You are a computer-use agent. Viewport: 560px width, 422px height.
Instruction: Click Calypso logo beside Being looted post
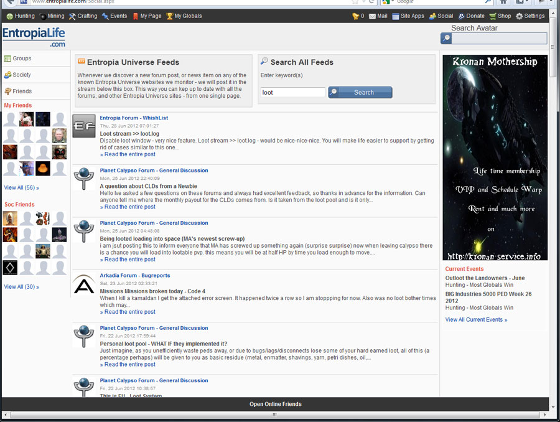point(84,231)
